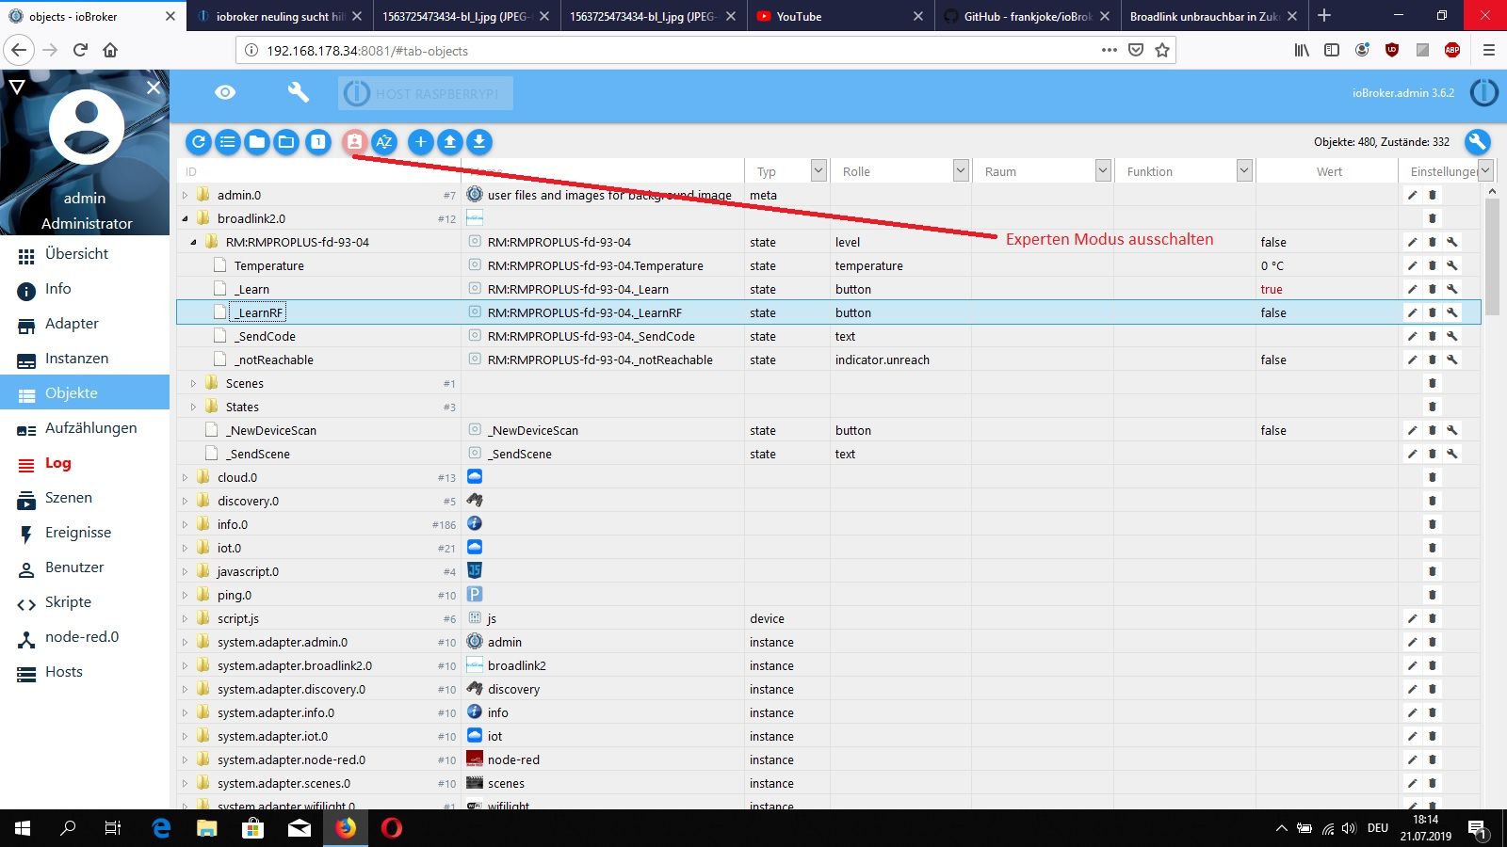Reload the page in Firefox

pos(80,50)
